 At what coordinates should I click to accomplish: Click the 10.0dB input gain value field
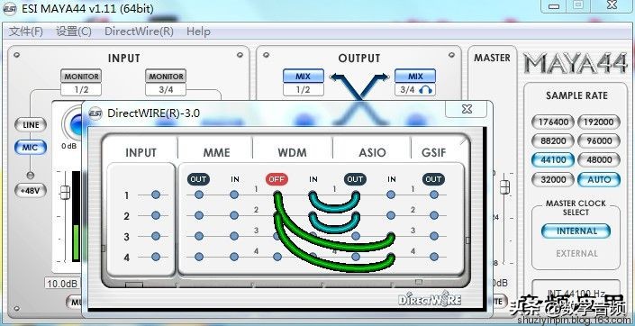(x=63, y=283)
